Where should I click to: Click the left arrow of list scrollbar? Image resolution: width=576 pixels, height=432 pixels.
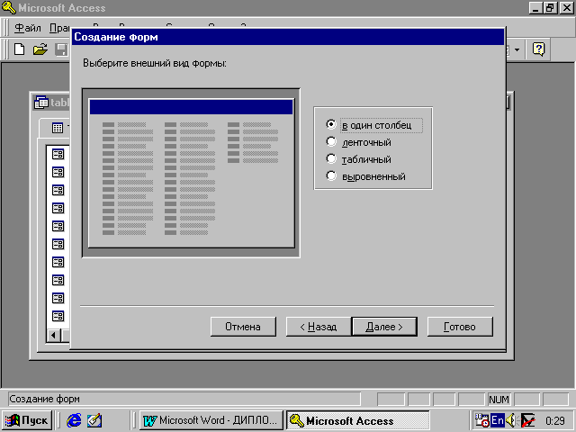(53, 336)
